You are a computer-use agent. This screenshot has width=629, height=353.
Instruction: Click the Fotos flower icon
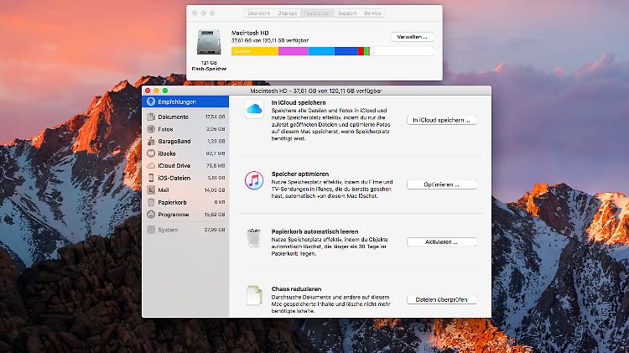151,129
